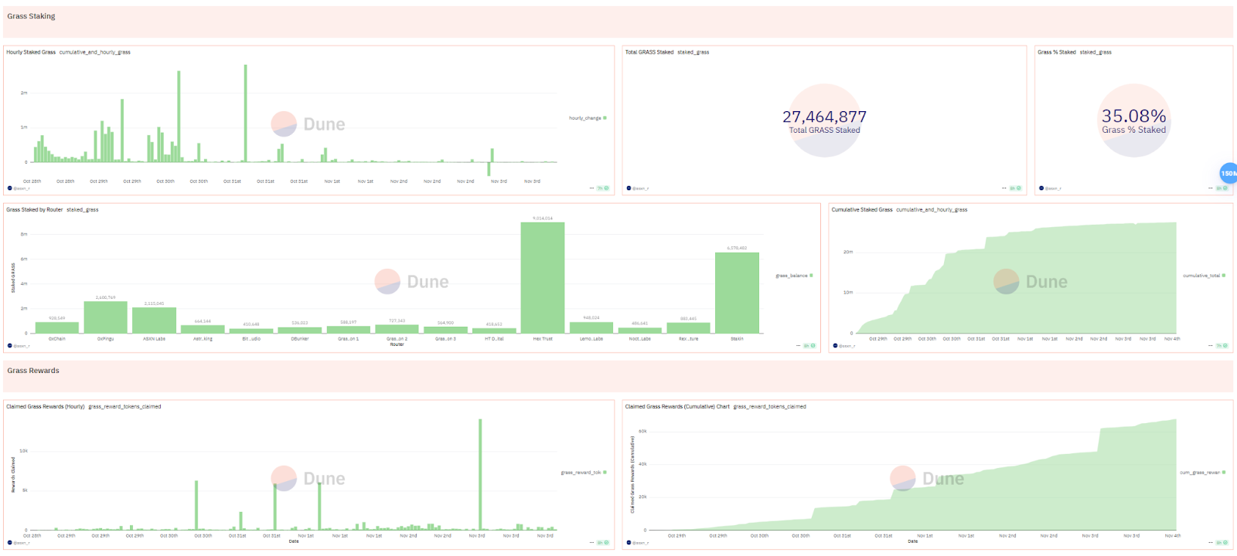Screen dimensions: 1237x556
Task: Open the three-dot menu on Grass Staked by Router
Action: coord(798,345)
